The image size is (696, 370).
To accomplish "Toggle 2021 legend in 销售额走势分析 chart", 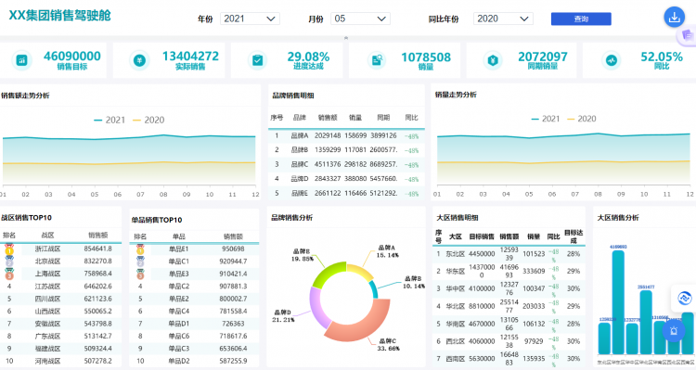I will 110,120.
